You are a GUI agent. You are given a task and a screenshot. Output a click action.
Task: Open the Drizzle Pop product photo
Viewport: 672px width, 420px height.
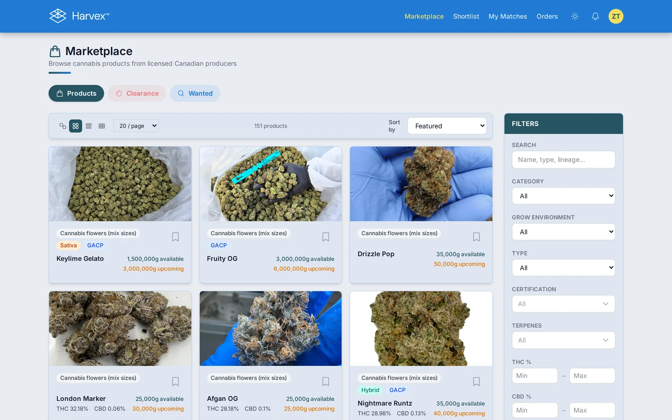(x=421, y=184)
